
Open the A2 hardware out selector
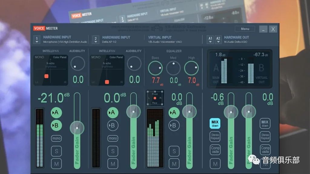218,40
